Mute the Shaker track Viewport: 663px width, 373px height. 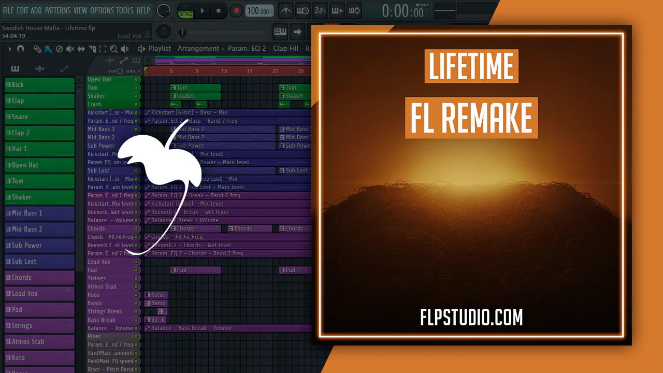click(x=136, y=96)
